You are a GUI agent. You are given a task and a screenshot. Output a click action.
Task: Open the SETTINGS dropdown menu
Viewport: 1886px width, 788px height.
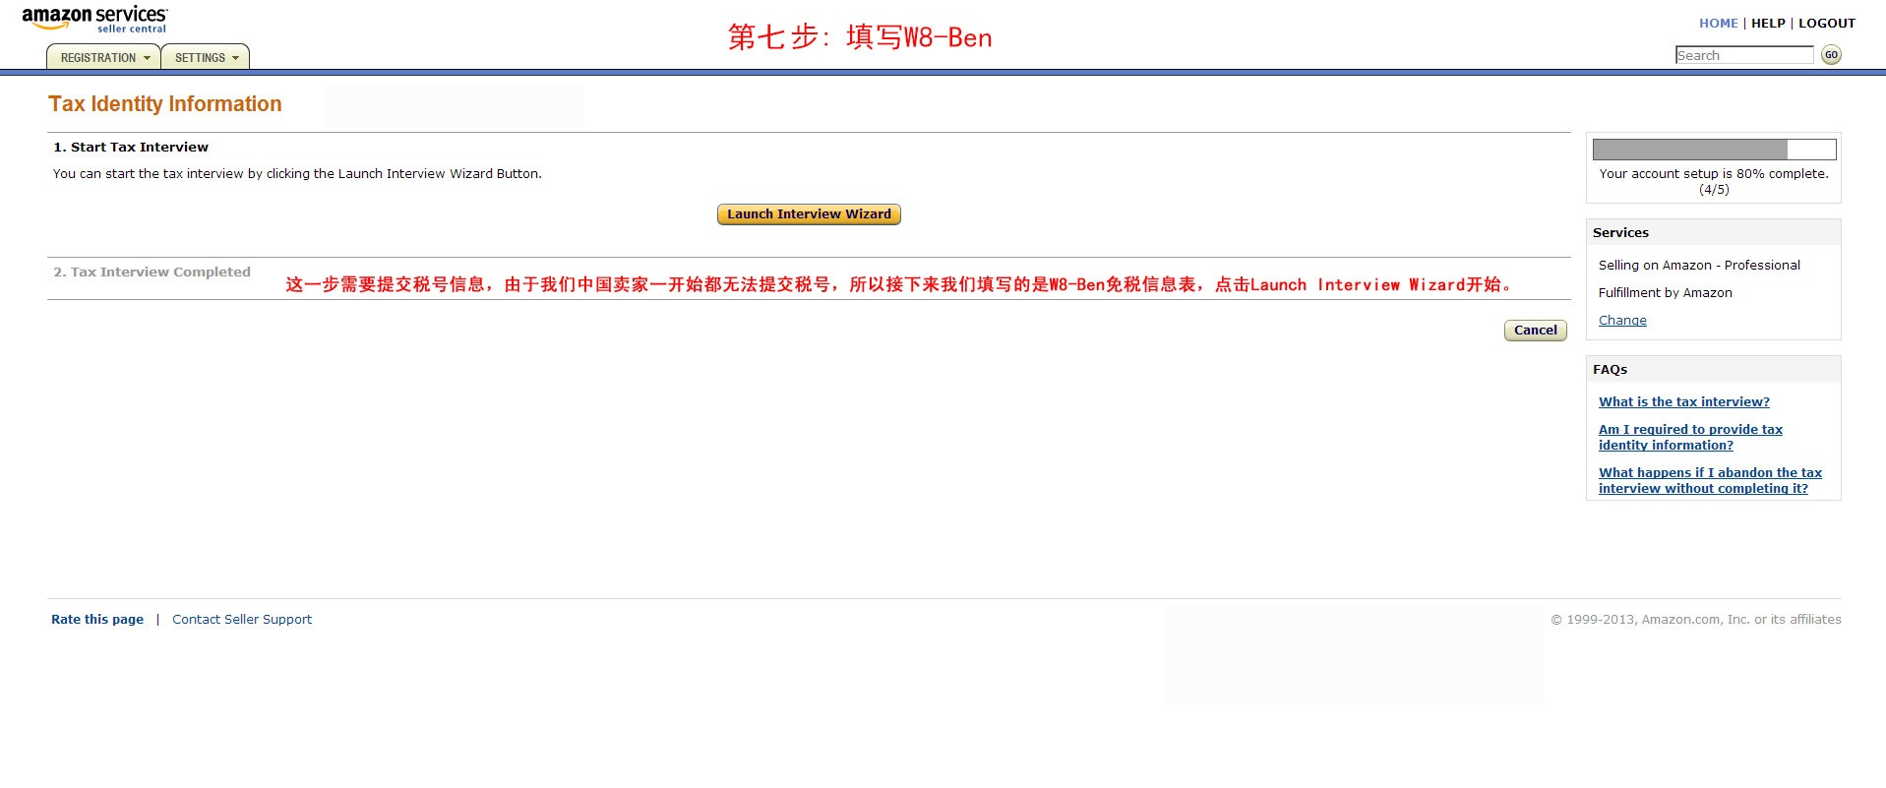pos(206,57)
